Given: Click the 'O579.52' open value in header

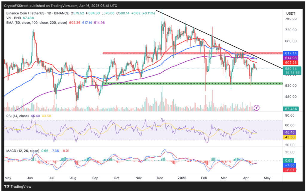Looking at the screenshot, I should coord(77,13).
